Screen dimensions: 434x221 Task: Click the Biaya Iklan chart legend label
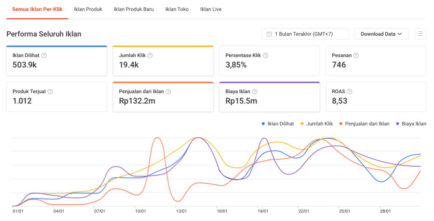point(414,124)
